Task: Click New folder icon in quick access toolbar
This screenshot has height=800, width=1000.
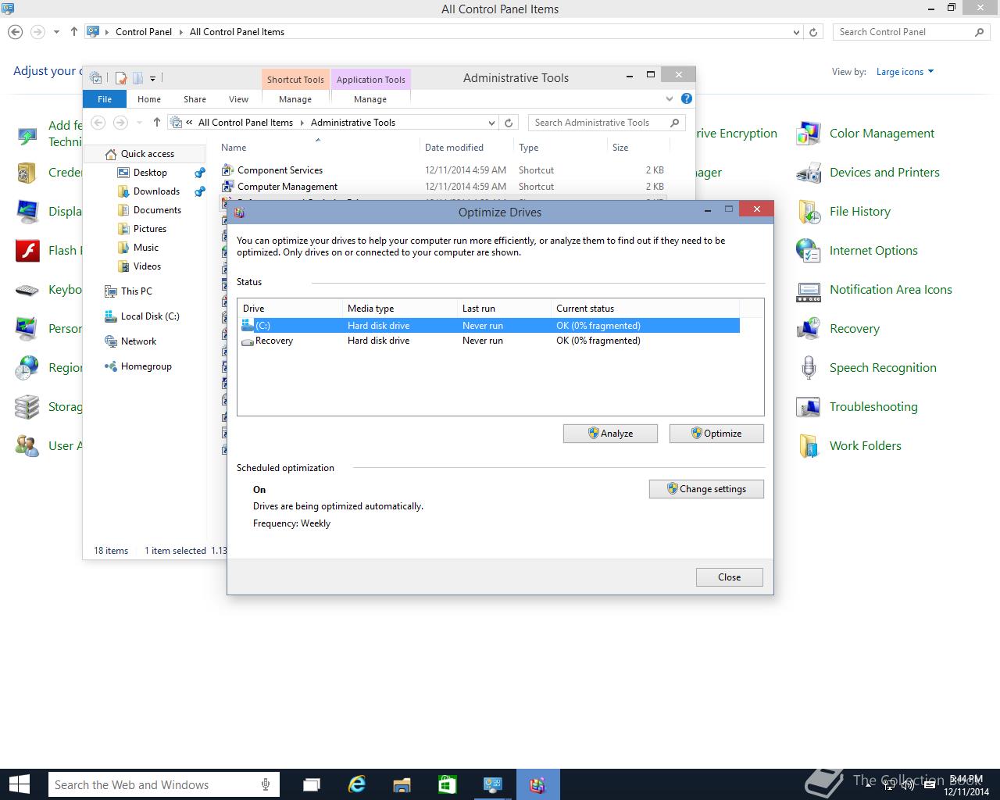Action: [x=137, y=78]
